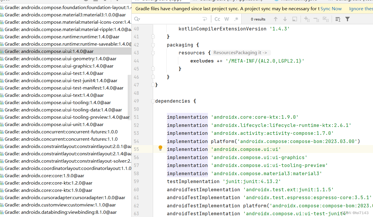
Task: Open the filter funnel icon in search toolbar
Action: pos(347,19)
